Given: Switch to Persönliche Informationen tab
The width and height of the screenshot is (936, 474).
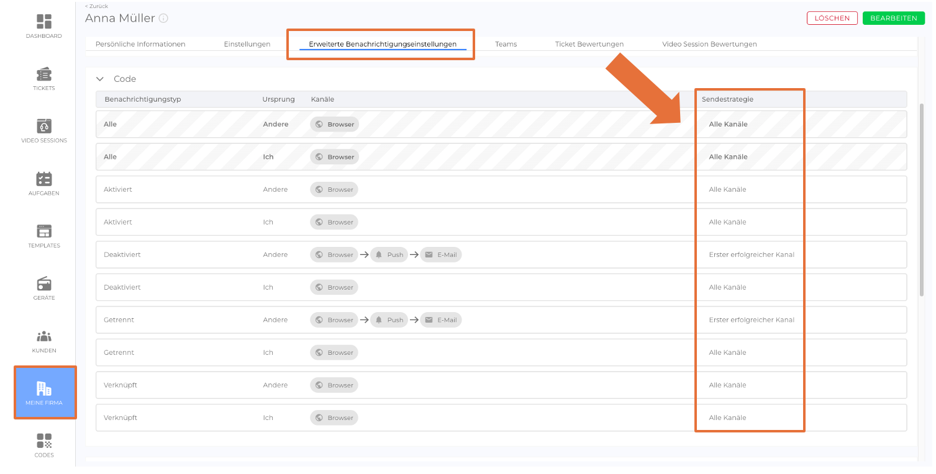Looking at the screenshot, I should (140, 44).
